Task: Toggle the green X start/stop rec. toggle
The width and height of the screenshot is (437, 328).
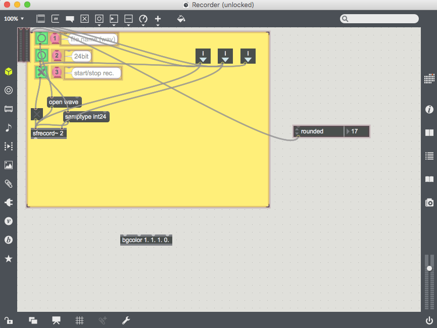Action: pyautogui.click(x=41, y=72)
